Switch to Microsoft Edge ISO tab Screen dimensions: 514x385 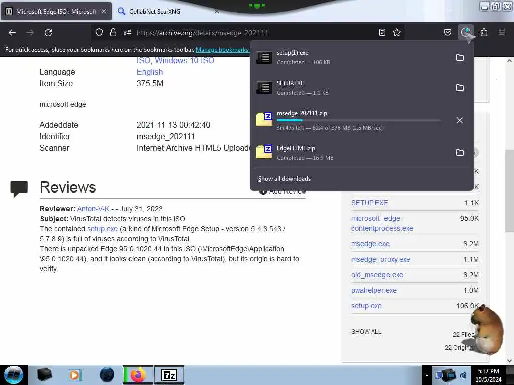[x=56, y=11]
